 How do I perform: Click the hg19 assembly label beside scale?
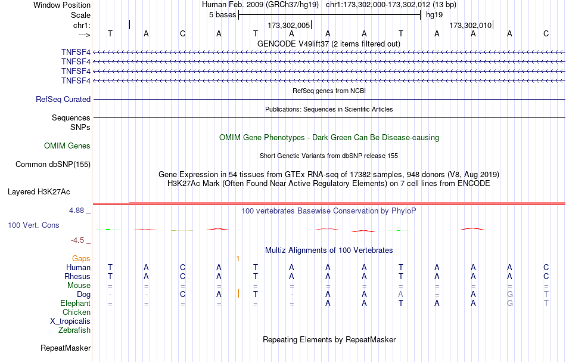pos(434,15)
